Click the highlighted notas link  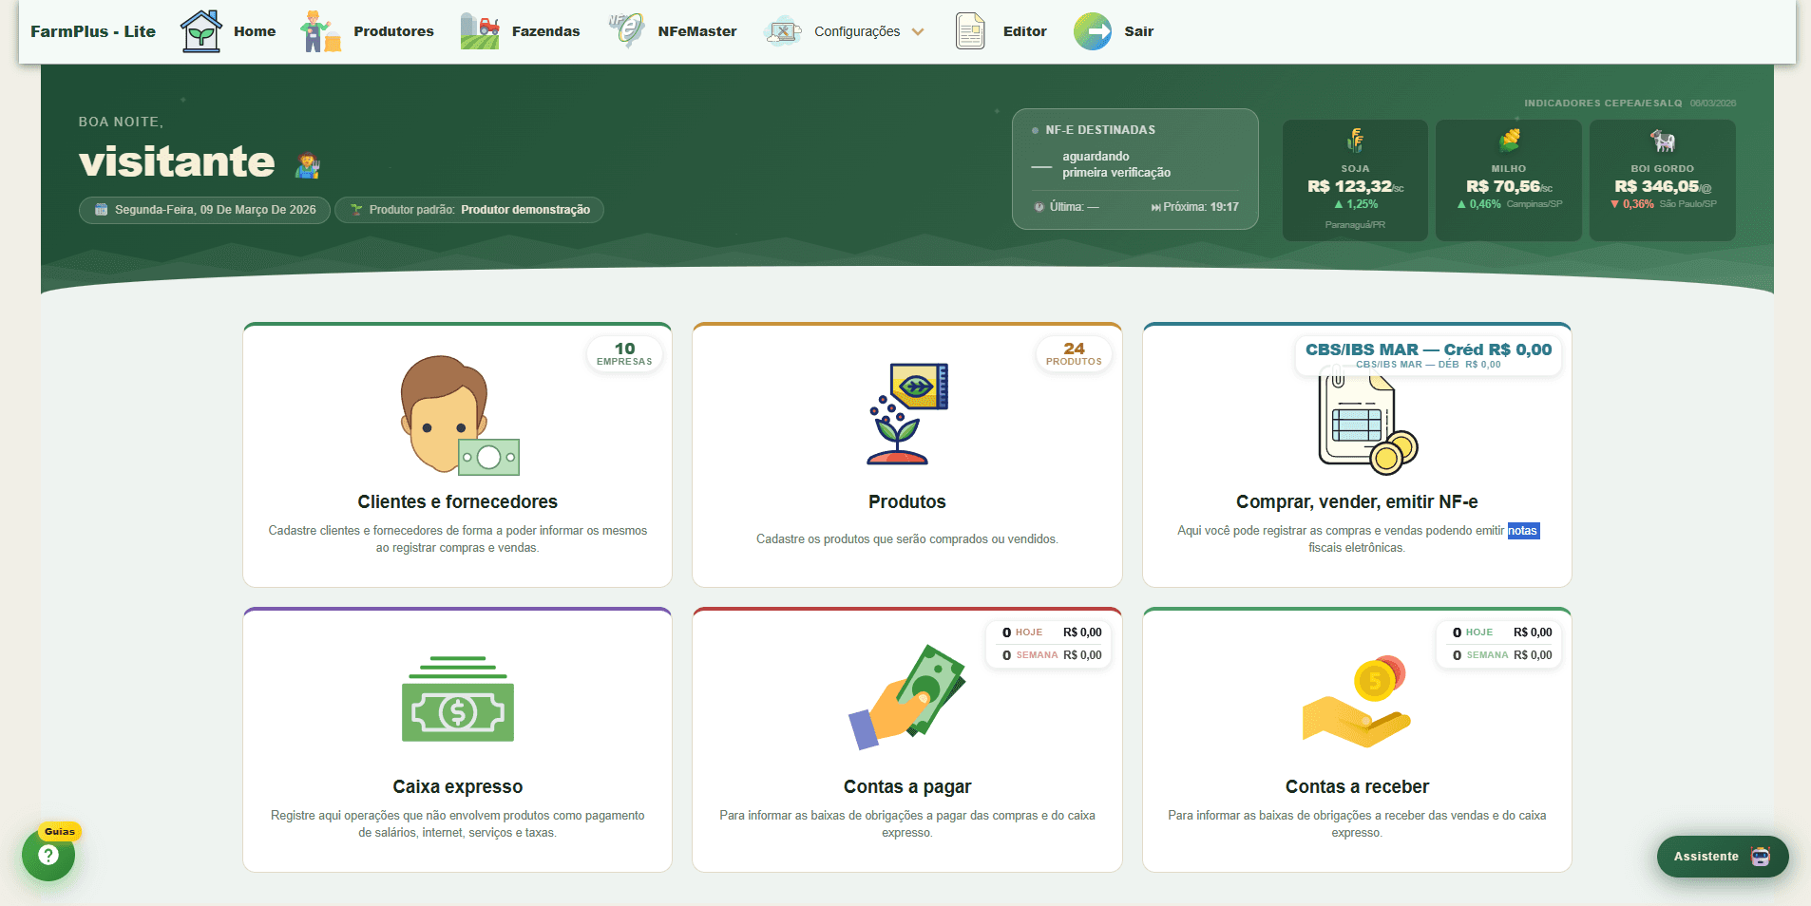click(1524, 531)
